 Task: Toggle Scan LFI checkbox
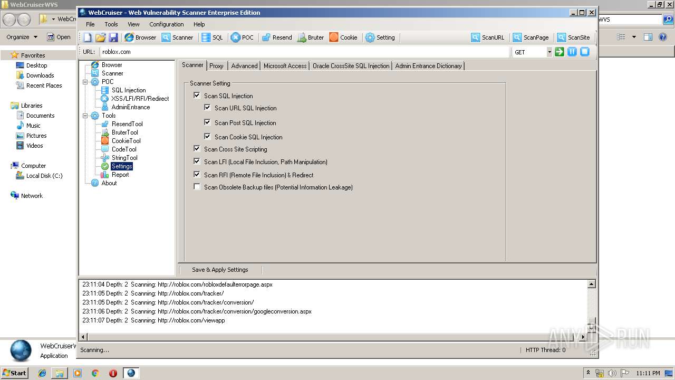click(197, 161)
